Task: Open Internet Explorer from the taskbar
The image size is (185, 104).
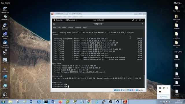Action: pyautogui.click(x=96, y=102)
